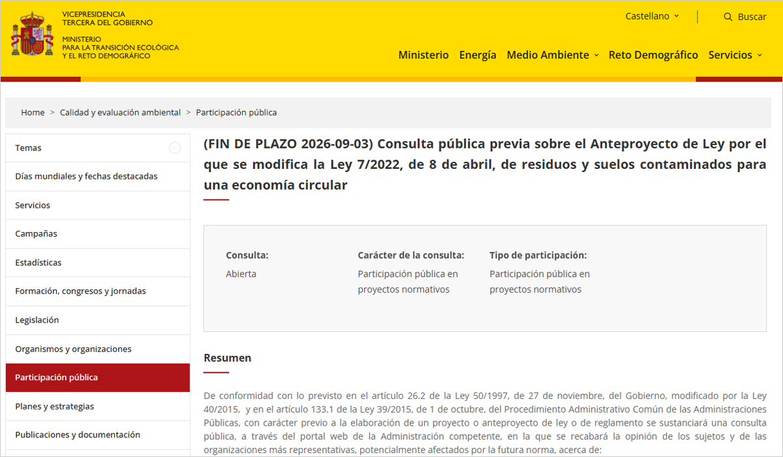Click the Participación pública breadcrumb
This screenshot has height=457, width=783.
pyautogui.click(x=236, y=113)
